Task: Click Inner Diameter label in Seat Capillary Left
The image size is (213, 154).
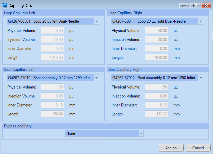Action: pyautogui.click(x=20, y=105)
